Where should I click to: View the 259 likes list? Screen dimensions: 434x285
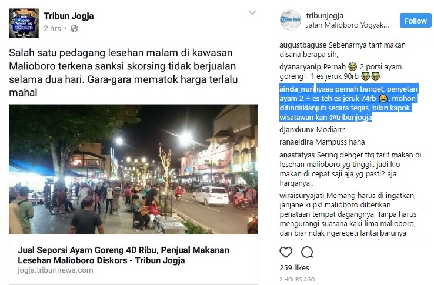[294, 267]
